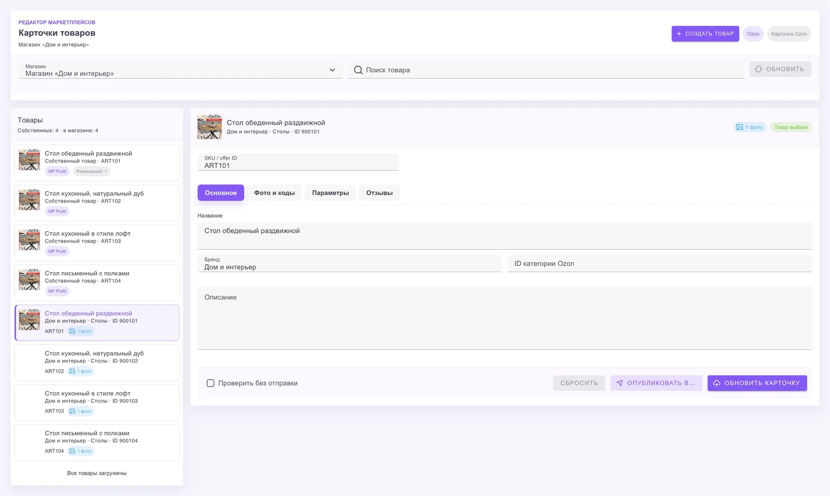Click the СОЗДАТЬ ТОВАР button
This screenshot has width=830, height=496.
coord(706,34)
